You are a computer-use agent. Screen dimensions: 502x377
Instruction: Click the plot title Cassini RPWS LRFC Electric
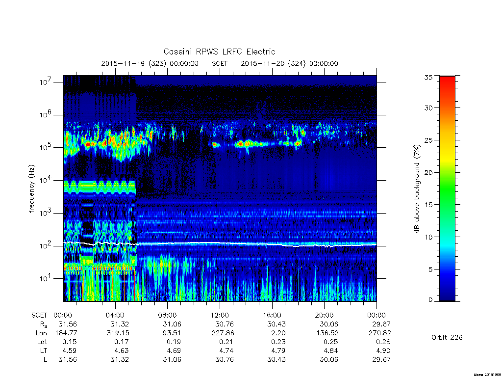click(x=219, y=52)
